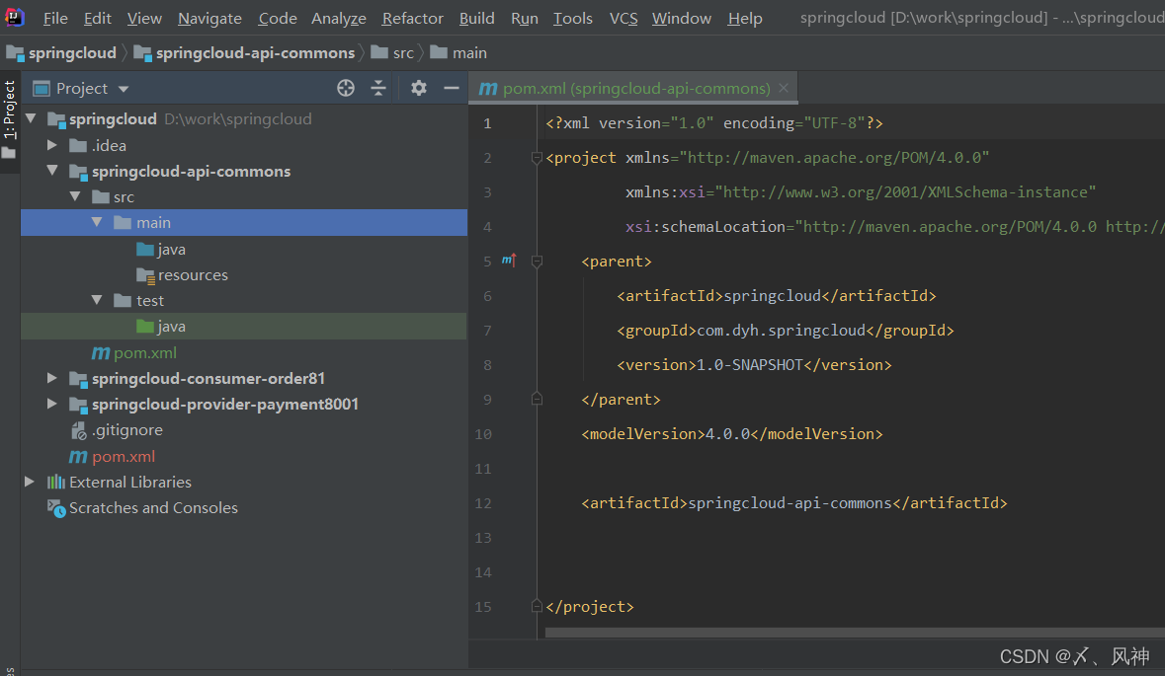This screenshot has height=676, width=1165.
Task: Select the resources folder icon
Action: click(x=145, y=275)
